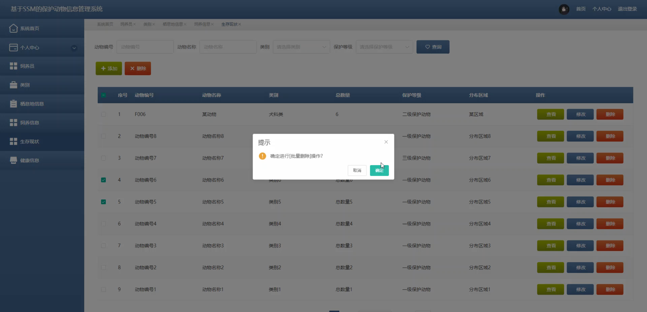
Task: Click the 健康信息 icon in sidebar
Action: click(x=13, y=160)
